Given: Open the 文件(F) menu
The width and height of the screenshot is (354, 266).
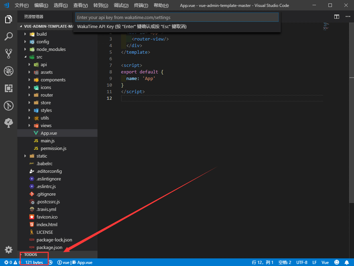Looking at the screenshot, I should pyautogui.click(x=22, y=6).
